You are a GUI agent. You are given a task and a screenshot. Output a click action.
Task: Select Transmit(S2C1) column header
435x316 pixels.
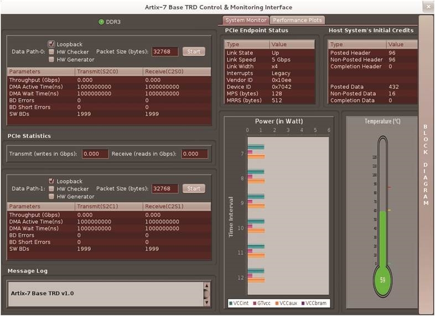tap(109, 206)
